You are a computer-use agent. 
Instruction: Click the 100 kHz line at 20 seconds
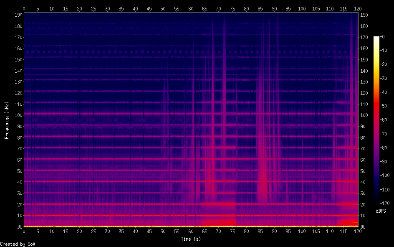79,114
